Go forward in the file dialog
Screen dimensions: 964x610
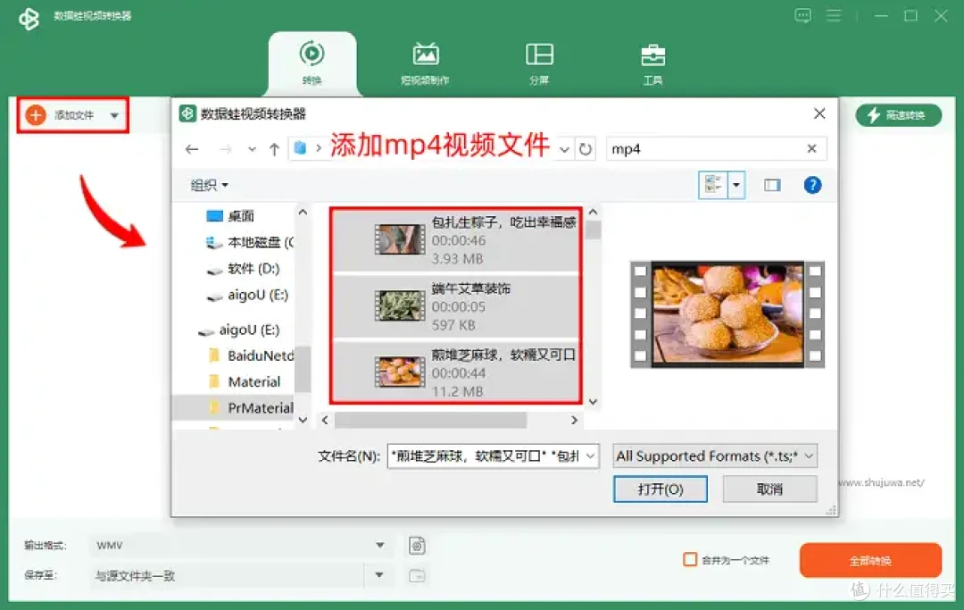[x=226, y=149]
